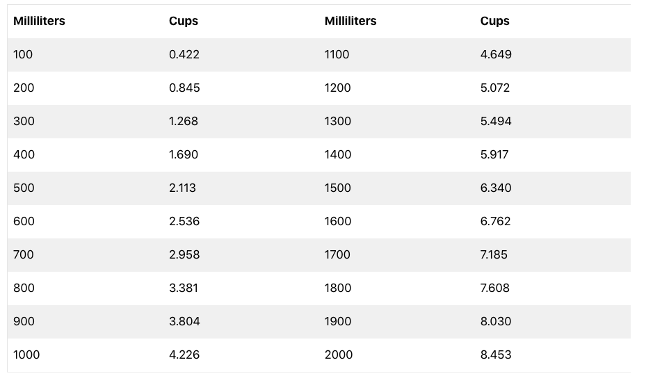653x383 pixels.
Task: Select the 2.113 cups cell
Action: pos(182,188)
